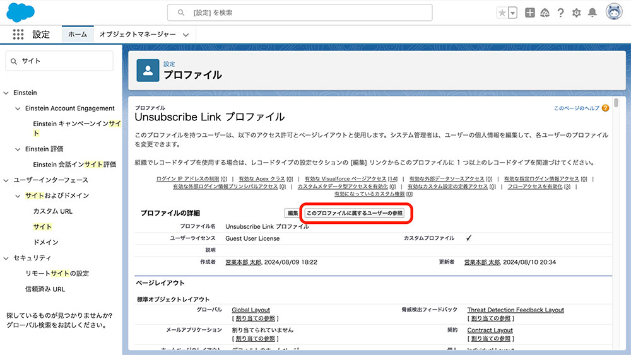Select カスタム URL in the sidebar
Viewport: 631px width, 355px height.
click(53, 211)
